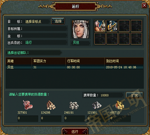The height and width of the screenshot is (135, 150).
Task: Click the wood logs resource icon
Action: click(51, 105)
